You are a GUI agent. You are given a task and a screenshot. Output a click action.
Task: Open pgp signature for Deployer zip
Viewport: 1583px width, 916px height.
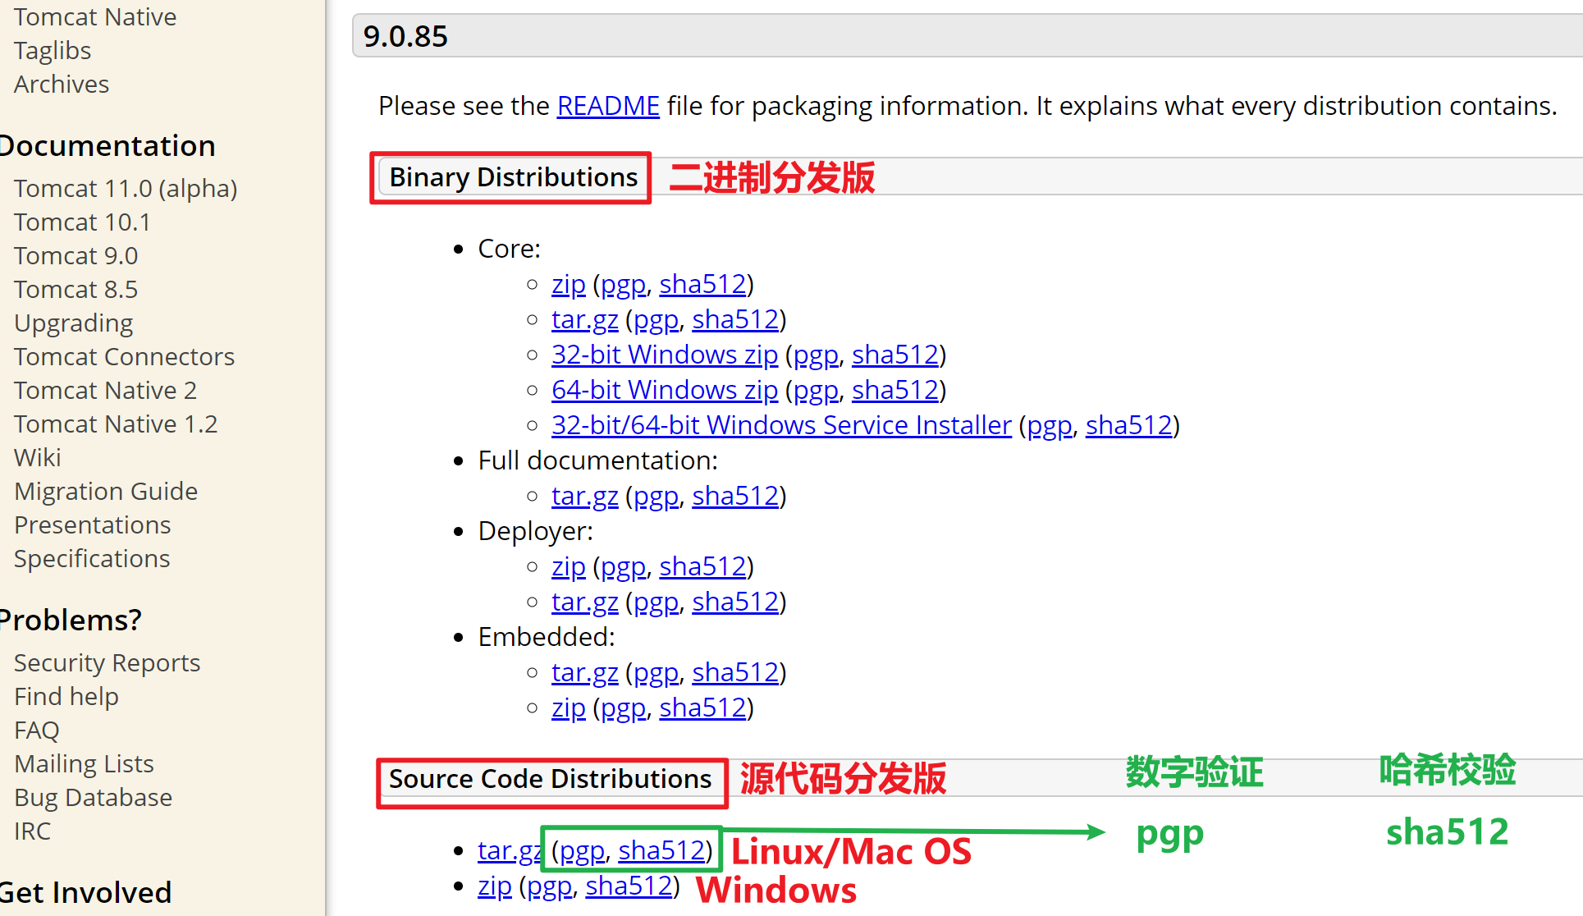click(x=624, y=566)
